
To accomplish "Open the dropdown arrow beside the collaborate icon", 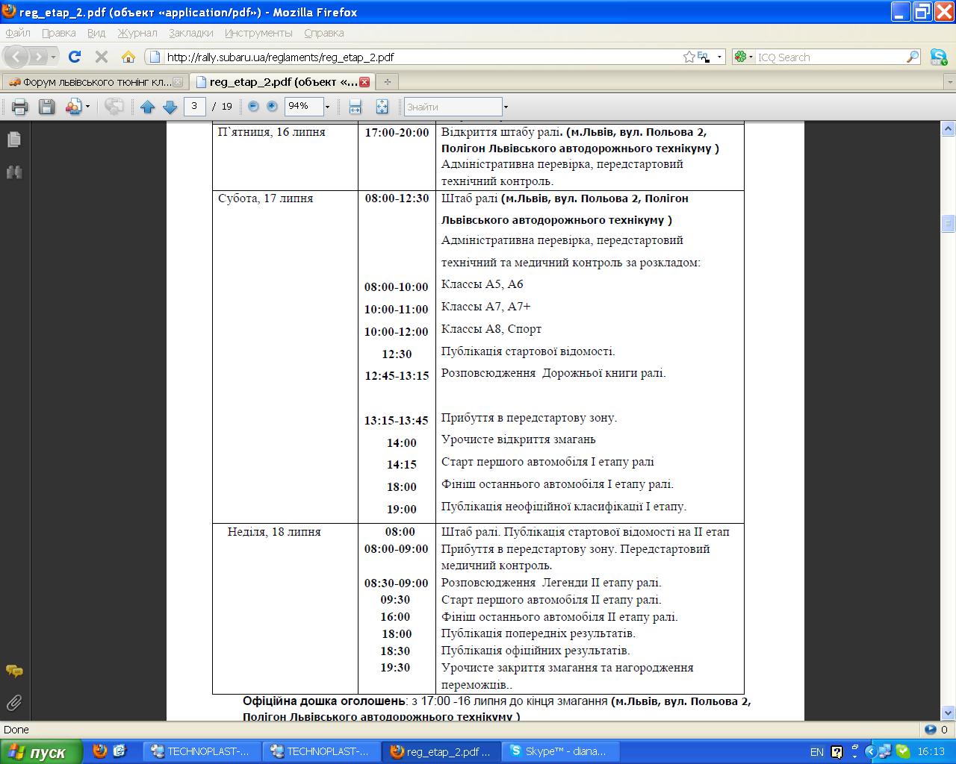I will coord(87,107).
